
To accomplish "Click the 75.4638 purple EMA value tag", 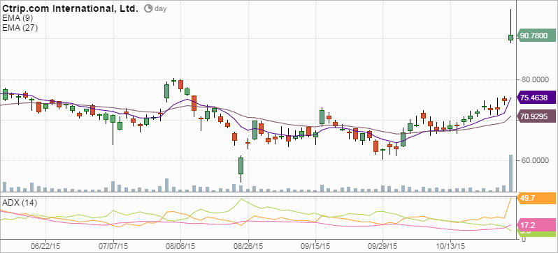I will pos(536,97).
